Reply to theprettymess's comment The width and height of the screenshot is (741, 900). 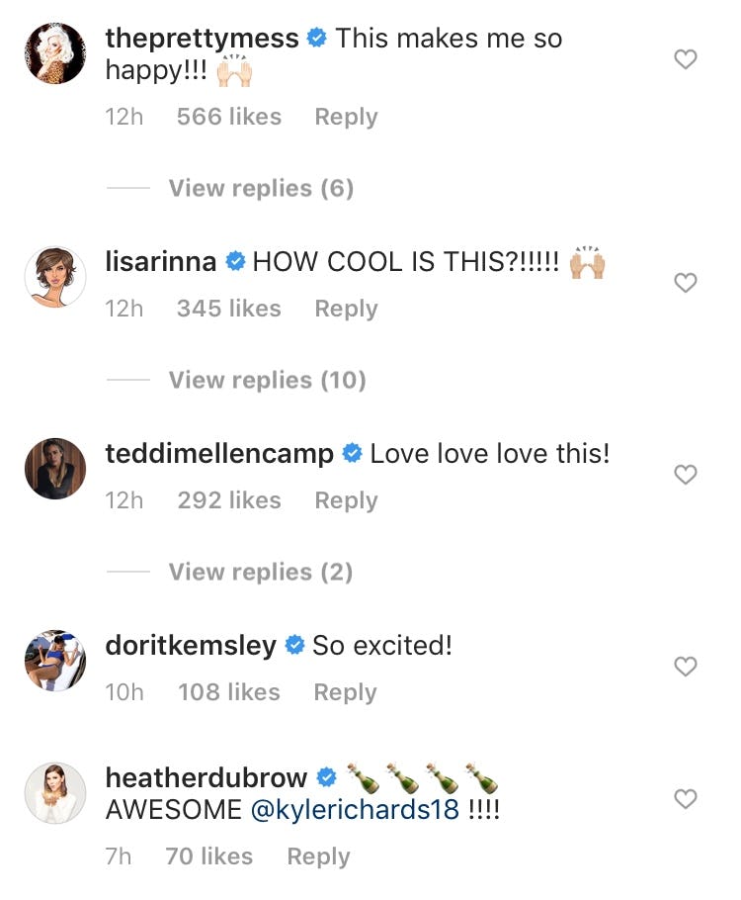click(x=347, y=117)
